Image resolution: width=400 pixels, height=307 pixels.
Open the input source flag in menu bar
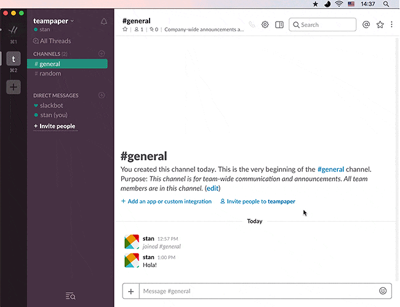pos(351,4)
